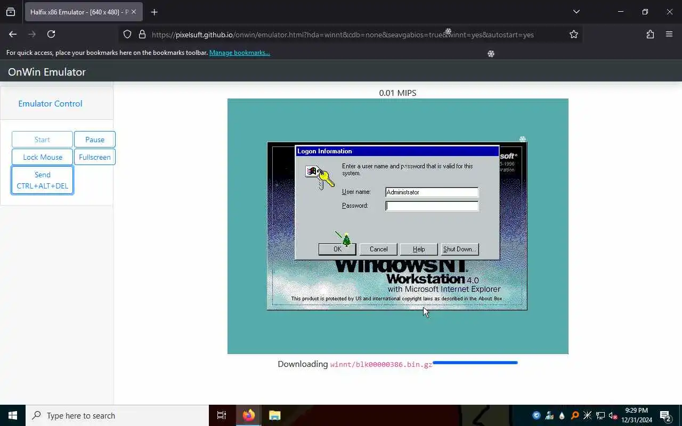Click the browser back arrow
This screenshot has height=426, width=682.
click(x=13, y=34)
